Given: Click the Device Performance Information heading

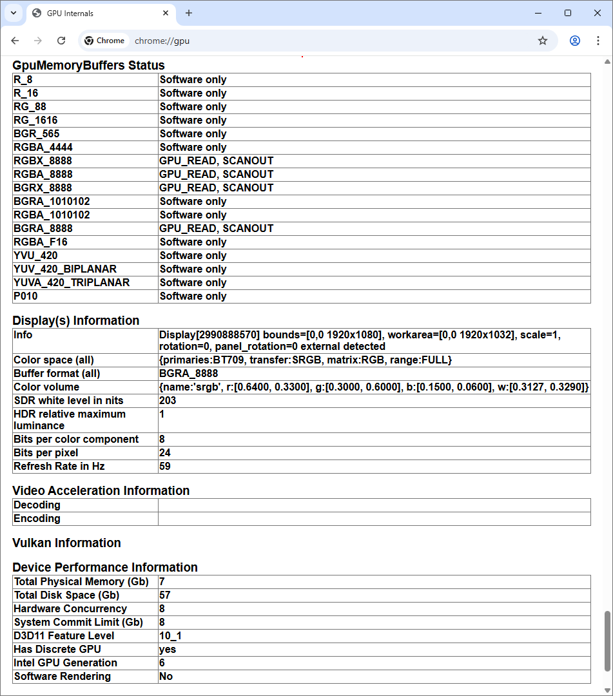Looking at the screenshot, I should click(105, 567).
